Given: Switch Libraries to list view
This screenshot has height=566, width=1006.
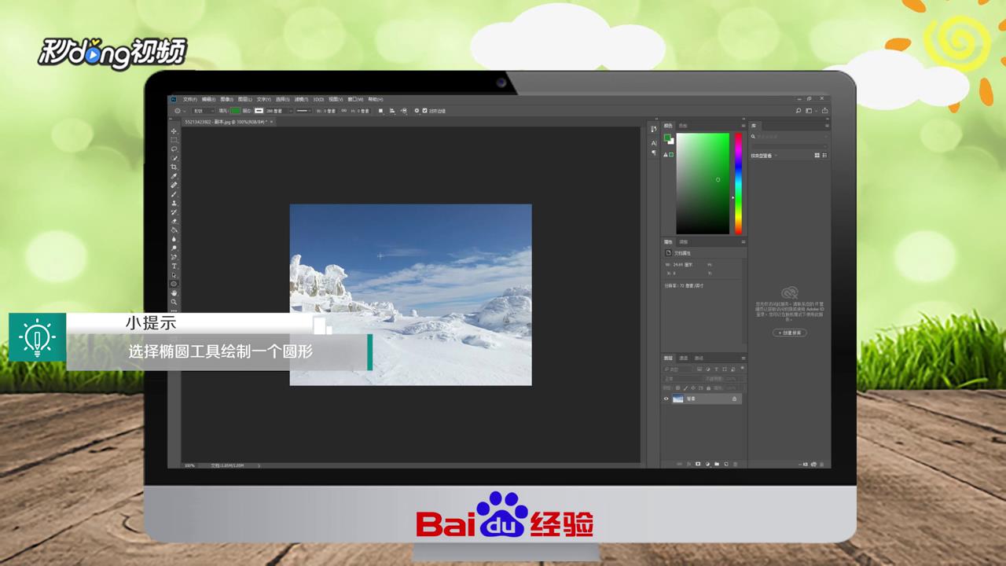Looking at the screenshot, I should [824, 156].
